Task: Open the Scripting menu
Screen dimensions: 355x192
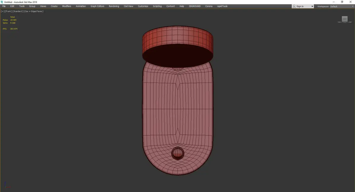Action: tap(157, 6)
